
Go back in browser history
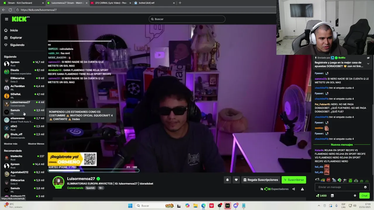pos(4,10)
